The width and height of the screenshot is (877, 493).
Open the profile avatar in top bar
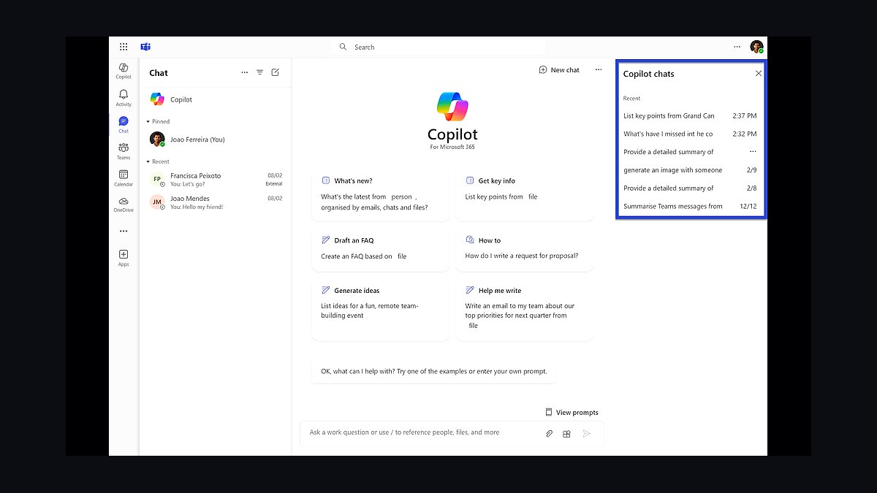[756, 47]
